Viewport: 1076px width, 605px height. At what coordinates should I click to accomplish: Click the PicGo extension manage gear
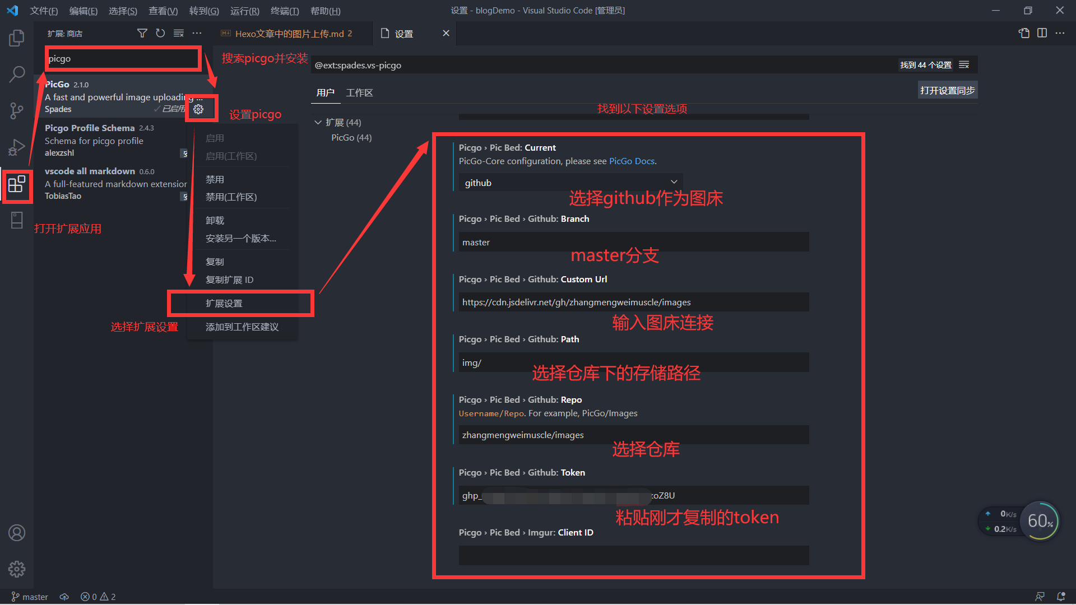pos(198,109)
